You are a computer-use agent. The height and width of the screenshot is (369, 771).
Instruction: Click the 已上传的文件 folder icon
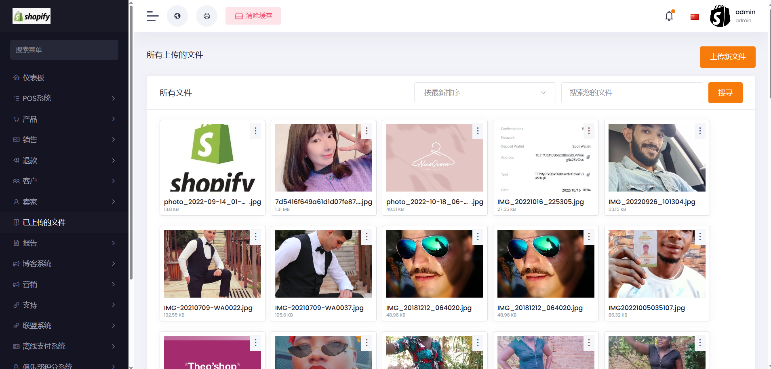tap(16, 223)
